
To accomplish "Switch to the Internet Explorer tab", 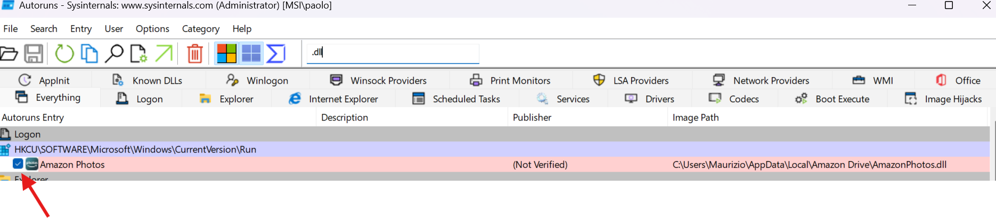I will (333, 99).
